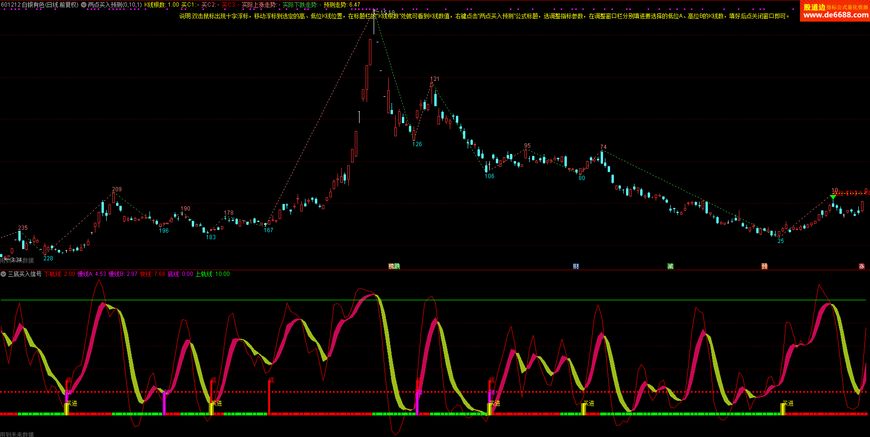Click the 预测走势: 6.47 value
The height and width of the screenshot is (437, 870).
point(342,5)
